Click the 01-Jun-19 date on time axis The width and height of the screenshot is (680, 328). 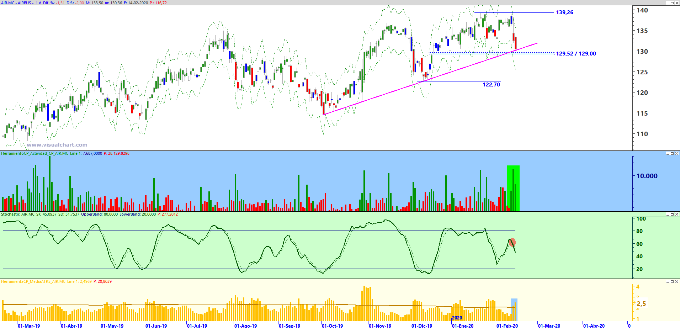[x=156, y=326]
